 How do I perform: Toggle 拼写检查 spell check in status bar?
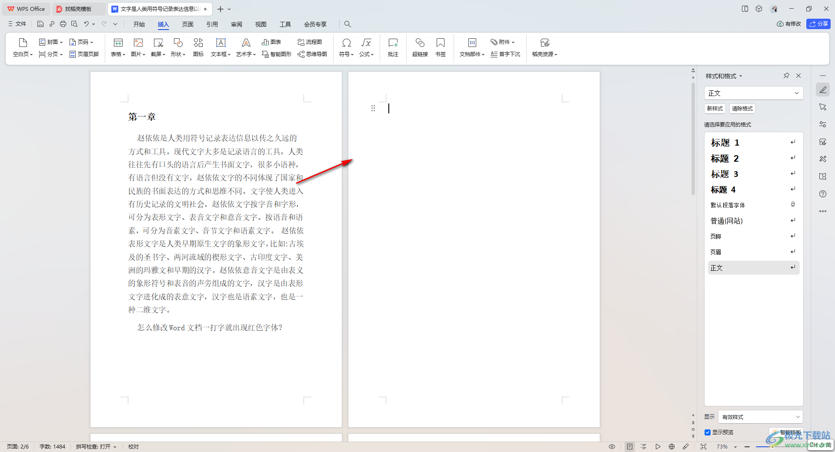(96, 446)
